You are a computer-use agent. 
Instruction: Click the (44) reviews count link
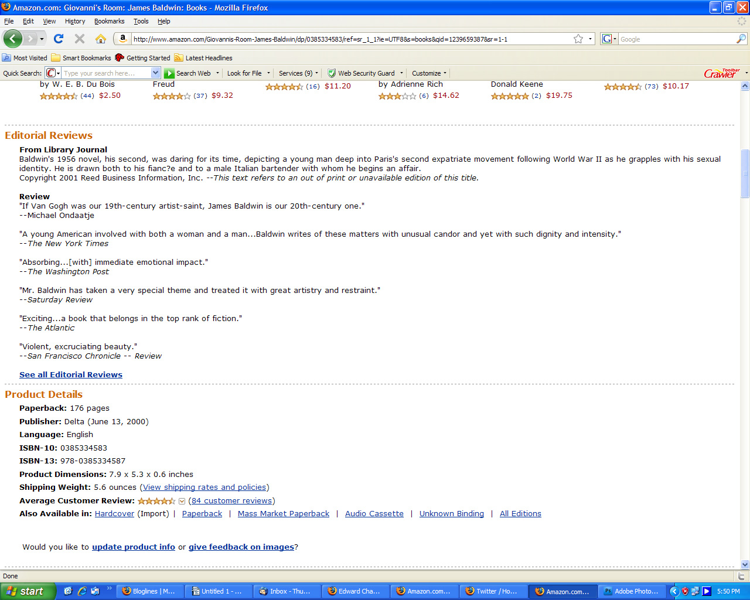pos(87,96)
